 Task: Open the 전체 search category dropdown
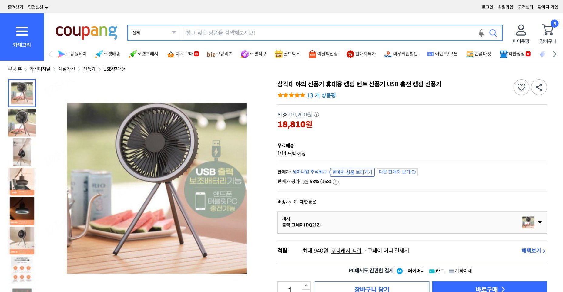coord(154,33)
